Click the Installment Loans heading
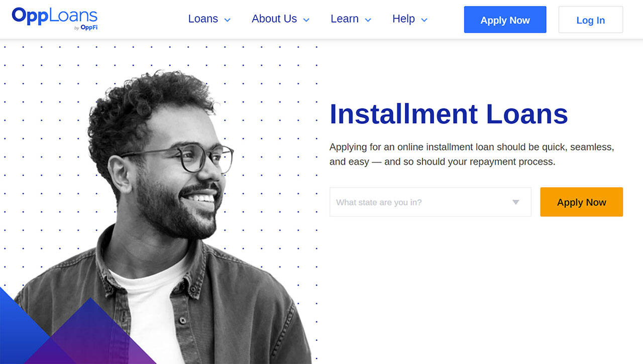Viewport: 643px width, 364px height. pyautogui.click(x=449, y=114)
